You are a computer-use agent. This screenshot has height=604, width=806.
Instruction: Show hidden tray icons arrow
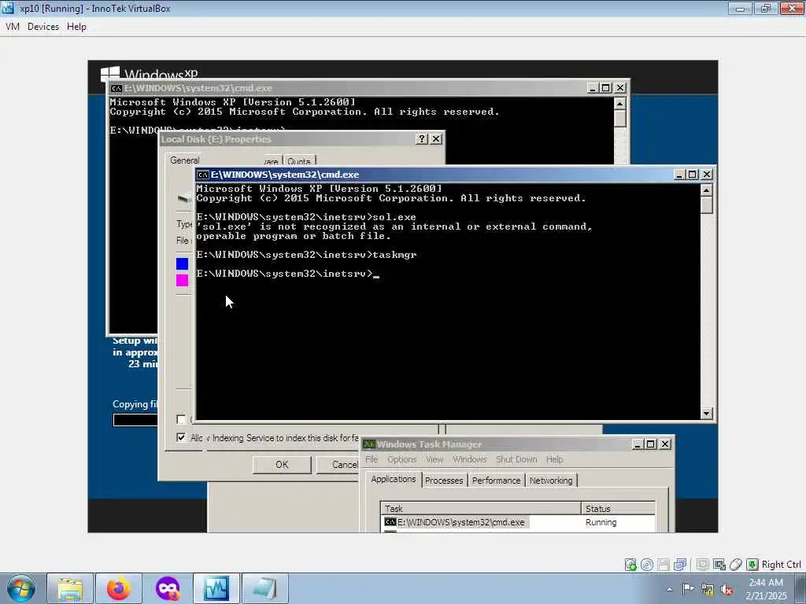(x=669, y=589)
